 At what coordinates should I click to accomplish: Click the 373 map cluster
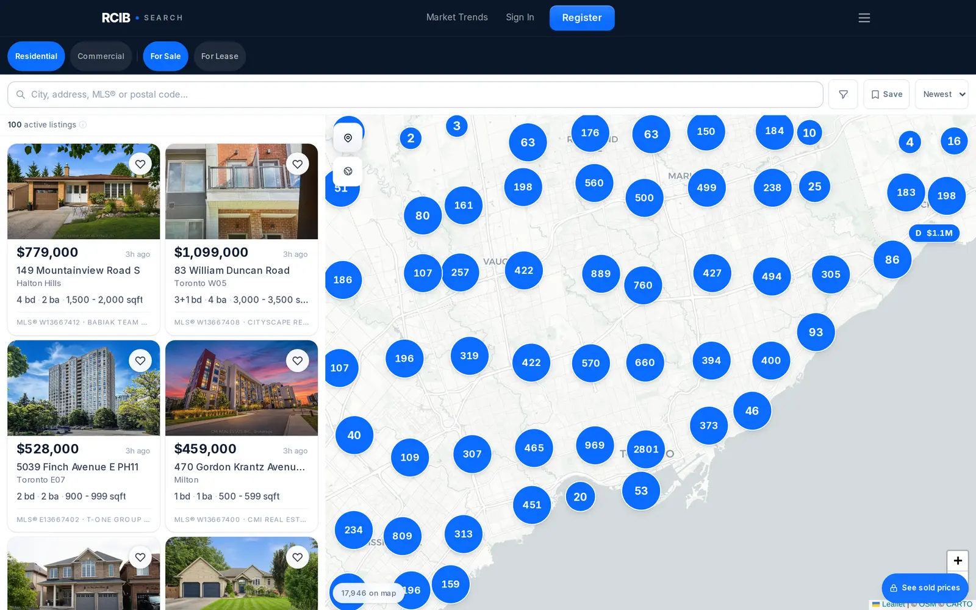[x=709, y=426]
